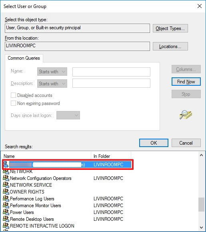This screenshot has height=232, width=206.
Task: Open the Description 'Starts with' dropdown
Action: point(52,84)
